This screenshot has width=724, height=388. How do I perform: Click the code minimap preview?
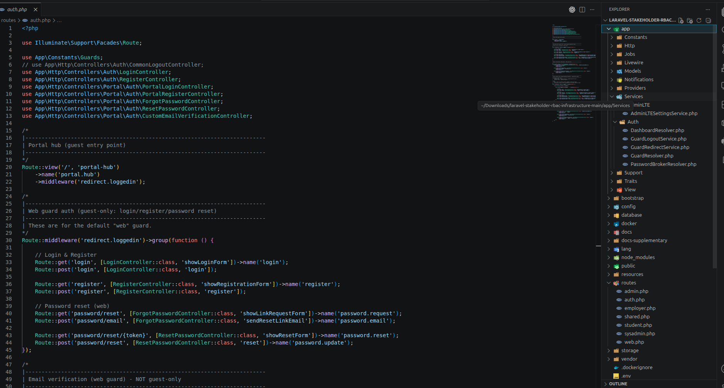pos(574,73)
